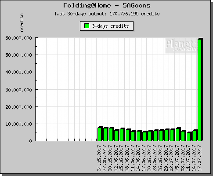Image resolution: width=213 pixels, height=176 pixels.
Task: Click the last 30-days output subtitle
Action: 107,14
